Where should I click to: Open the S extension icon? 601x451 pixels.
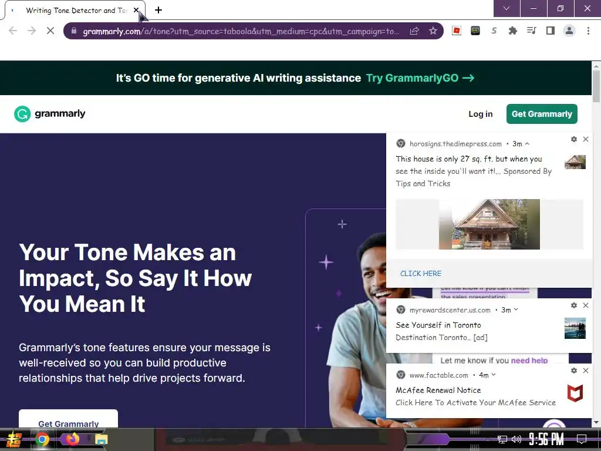pyautogui.click(x=494, y=31)
